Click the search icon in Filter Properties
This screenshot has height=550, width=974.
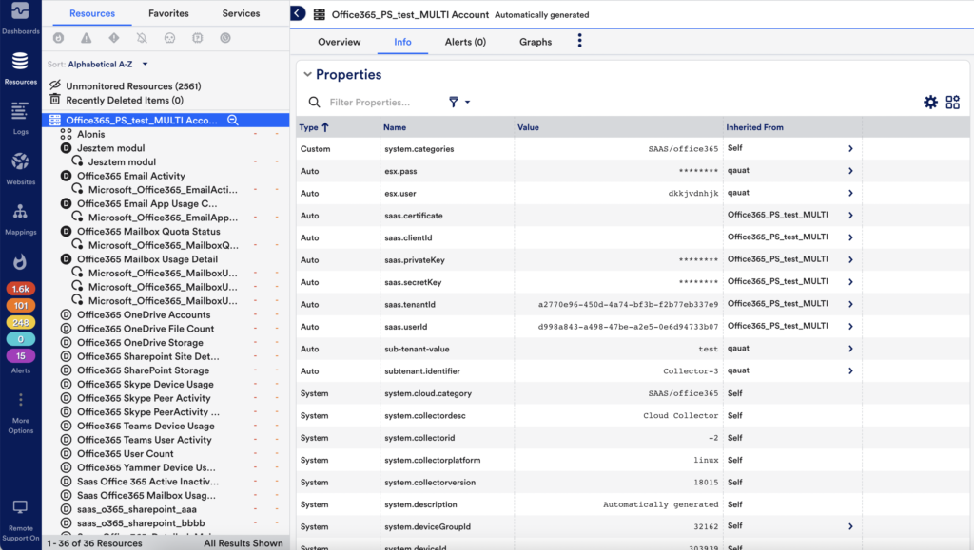pyautogui.click(x=314, y=103)
